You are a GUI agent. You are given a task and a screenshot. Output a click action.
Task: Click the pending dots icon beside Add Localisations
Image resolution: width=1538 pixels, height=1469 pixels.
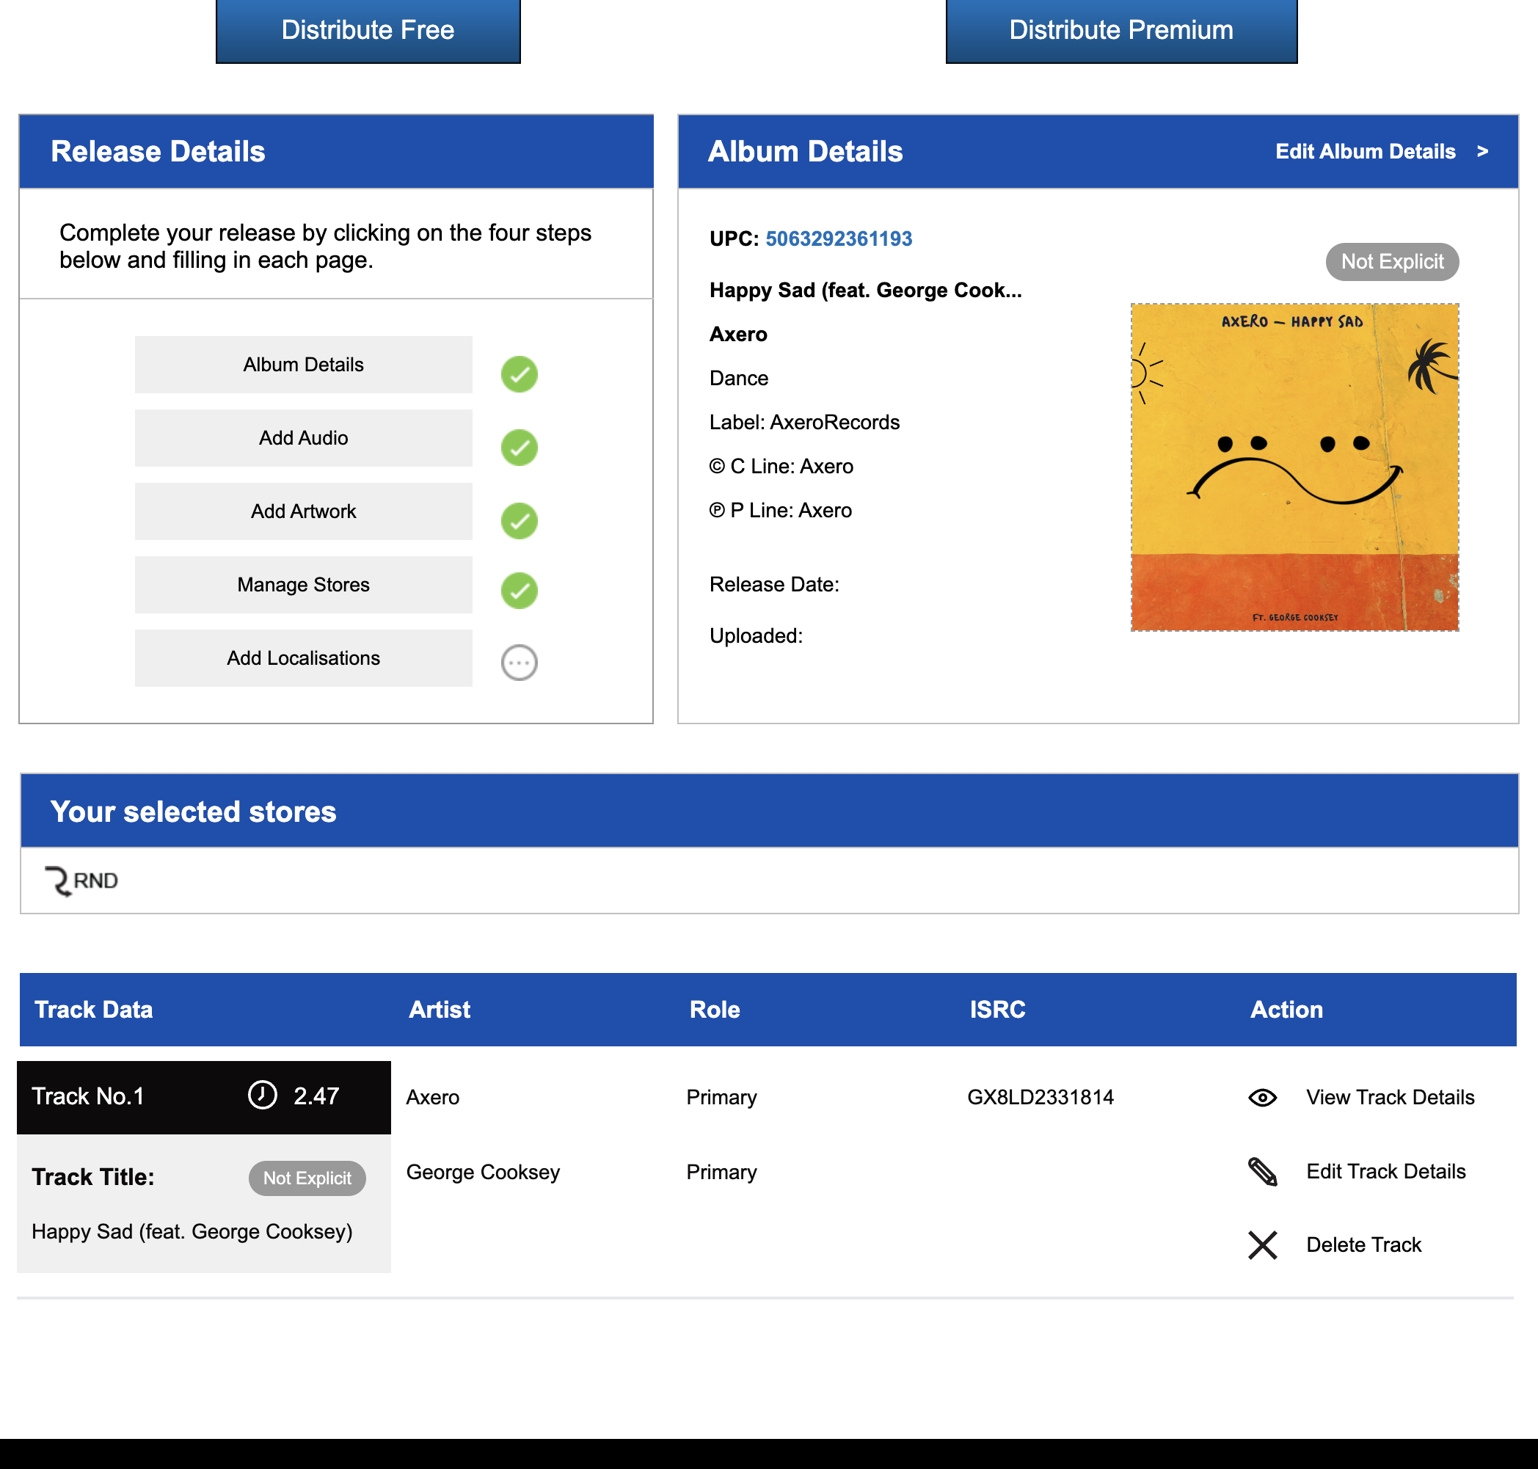[518, 663]
